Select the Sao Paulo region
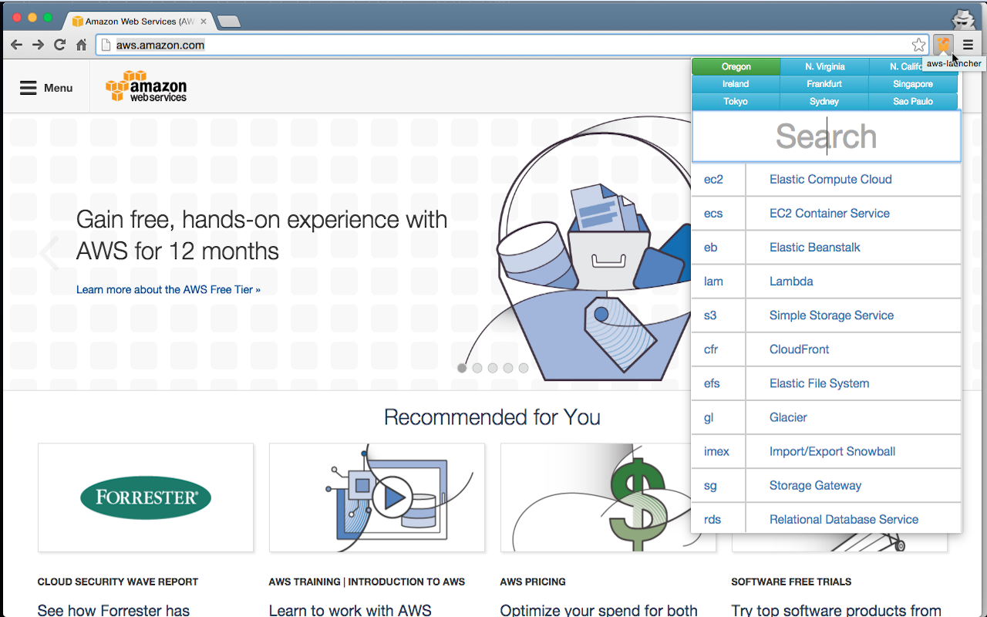Image resolution: width=987 pixels, height=617 pixels. (x=914, y=102)
